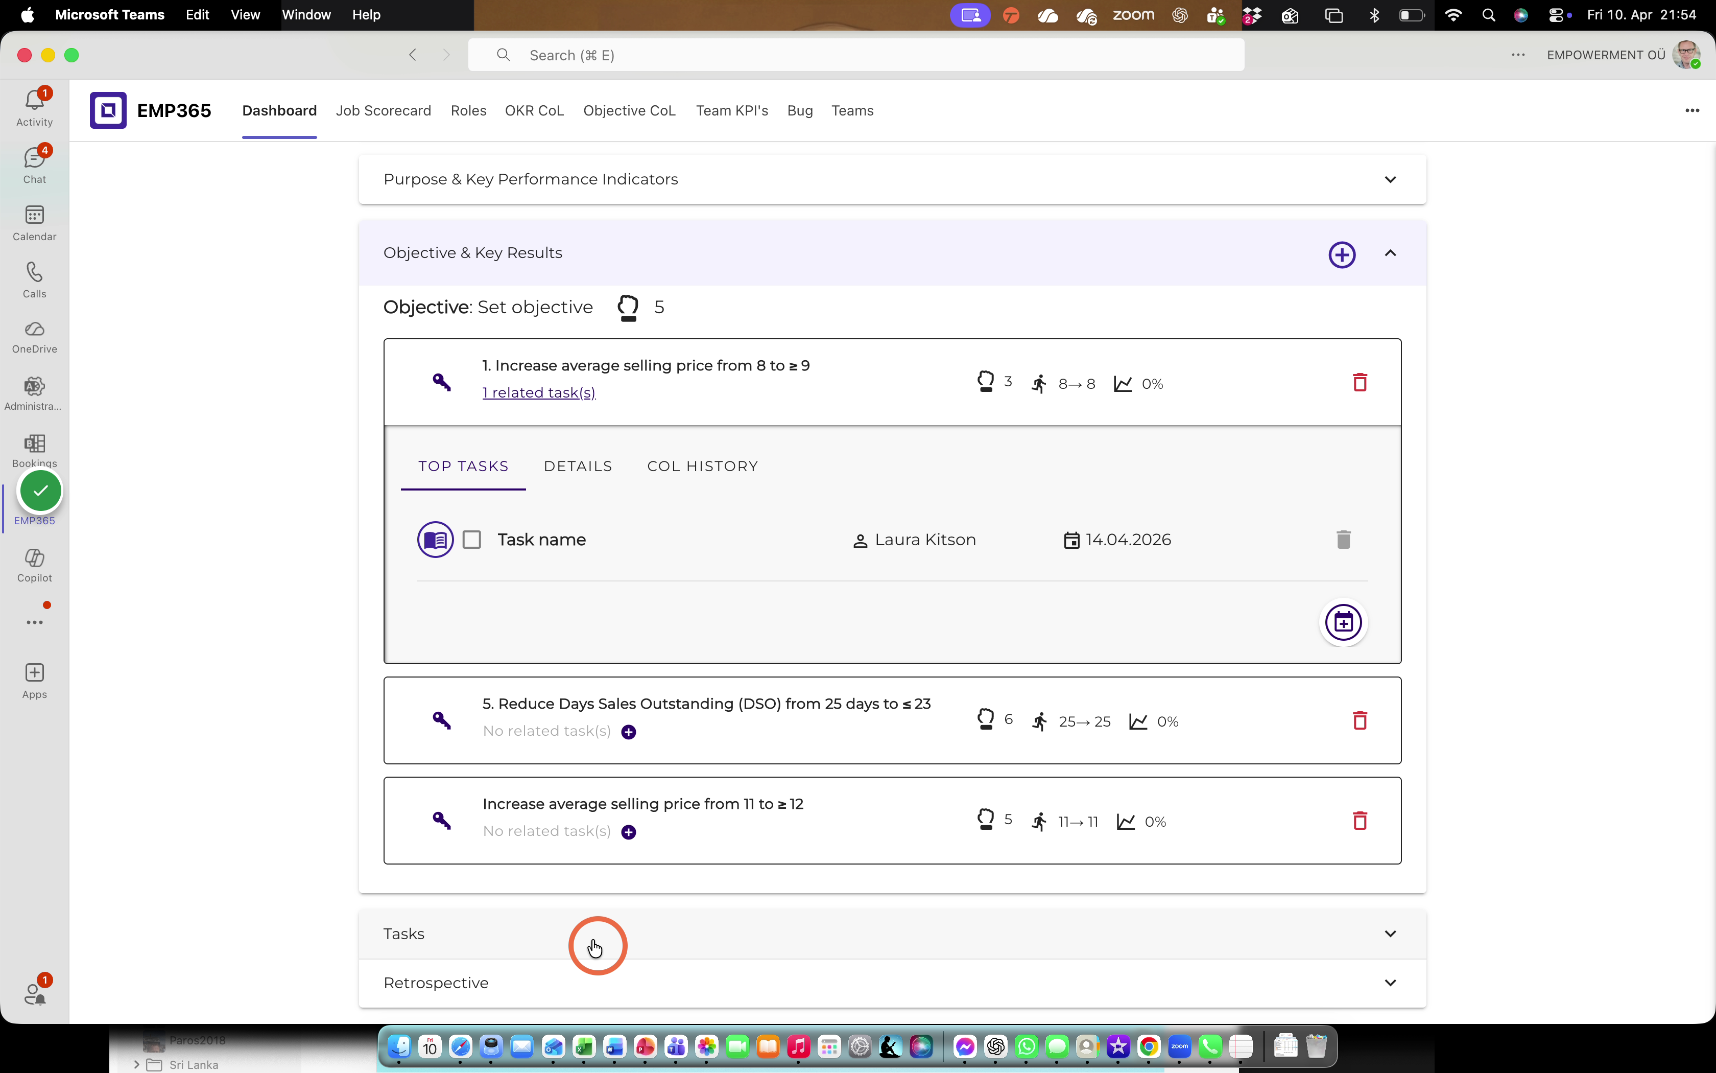
Task: Click Task name text in task row
Action: [x=541, y=540]
